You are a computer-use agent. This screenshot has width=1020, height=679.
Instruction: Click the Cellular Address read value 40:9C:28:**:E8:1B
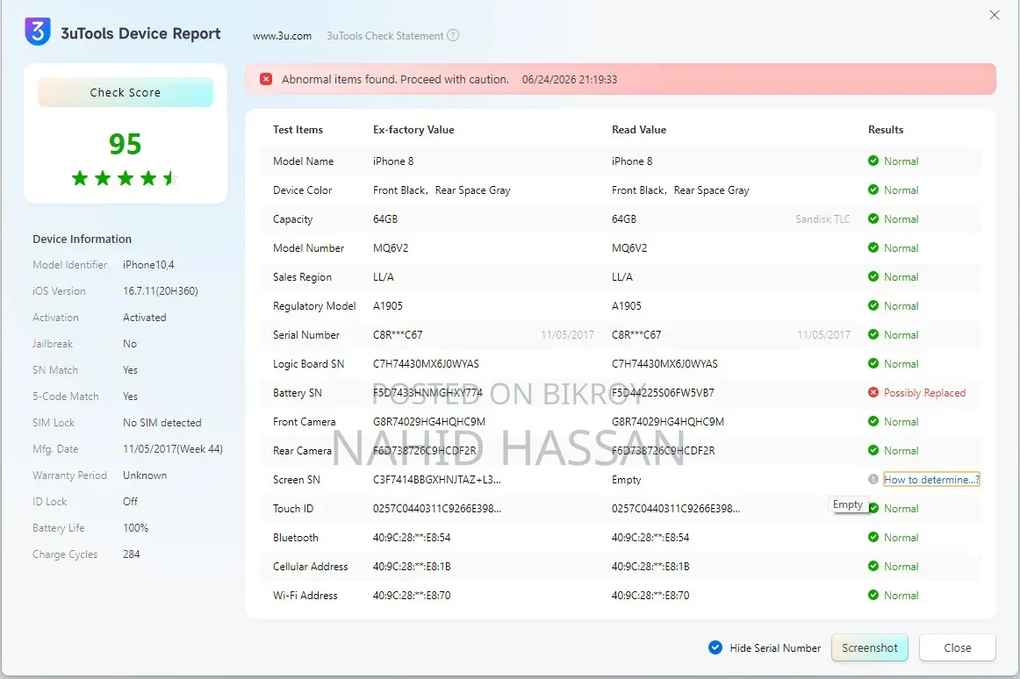point(650,567)
